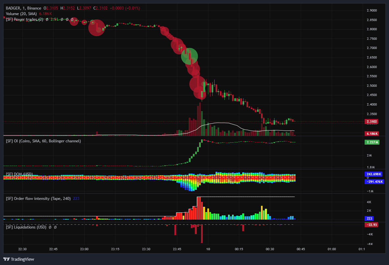This screenshot has width=389, height=265.
Task: Click the 23:30 time axis label
Action: tap(146, 249)
